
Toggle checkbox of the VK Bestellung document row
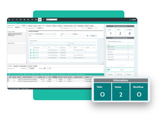(31, 50)
